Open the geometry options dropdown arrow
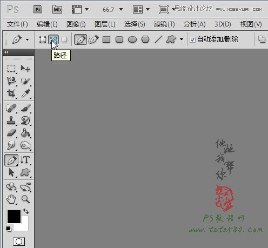 [x=182, y=39]
